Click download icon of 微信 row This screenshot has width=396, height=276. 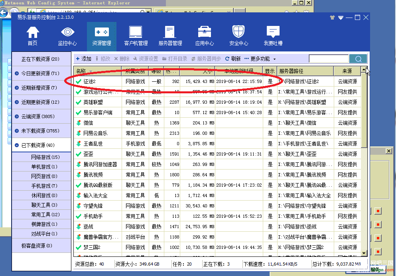click(79, 123)
